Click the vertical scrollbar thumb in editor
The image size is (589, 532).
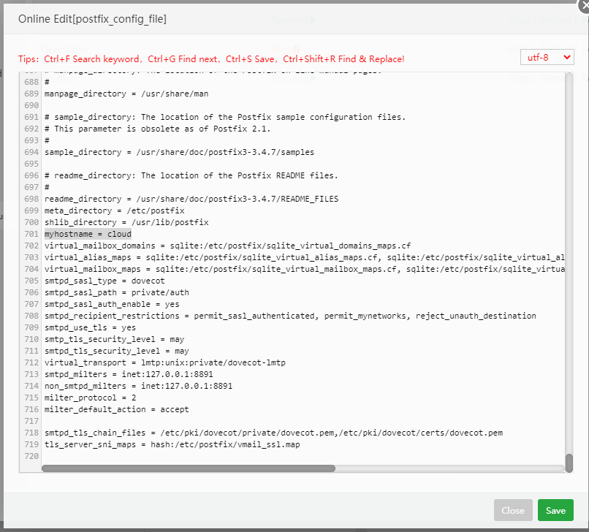pos(569,463)
